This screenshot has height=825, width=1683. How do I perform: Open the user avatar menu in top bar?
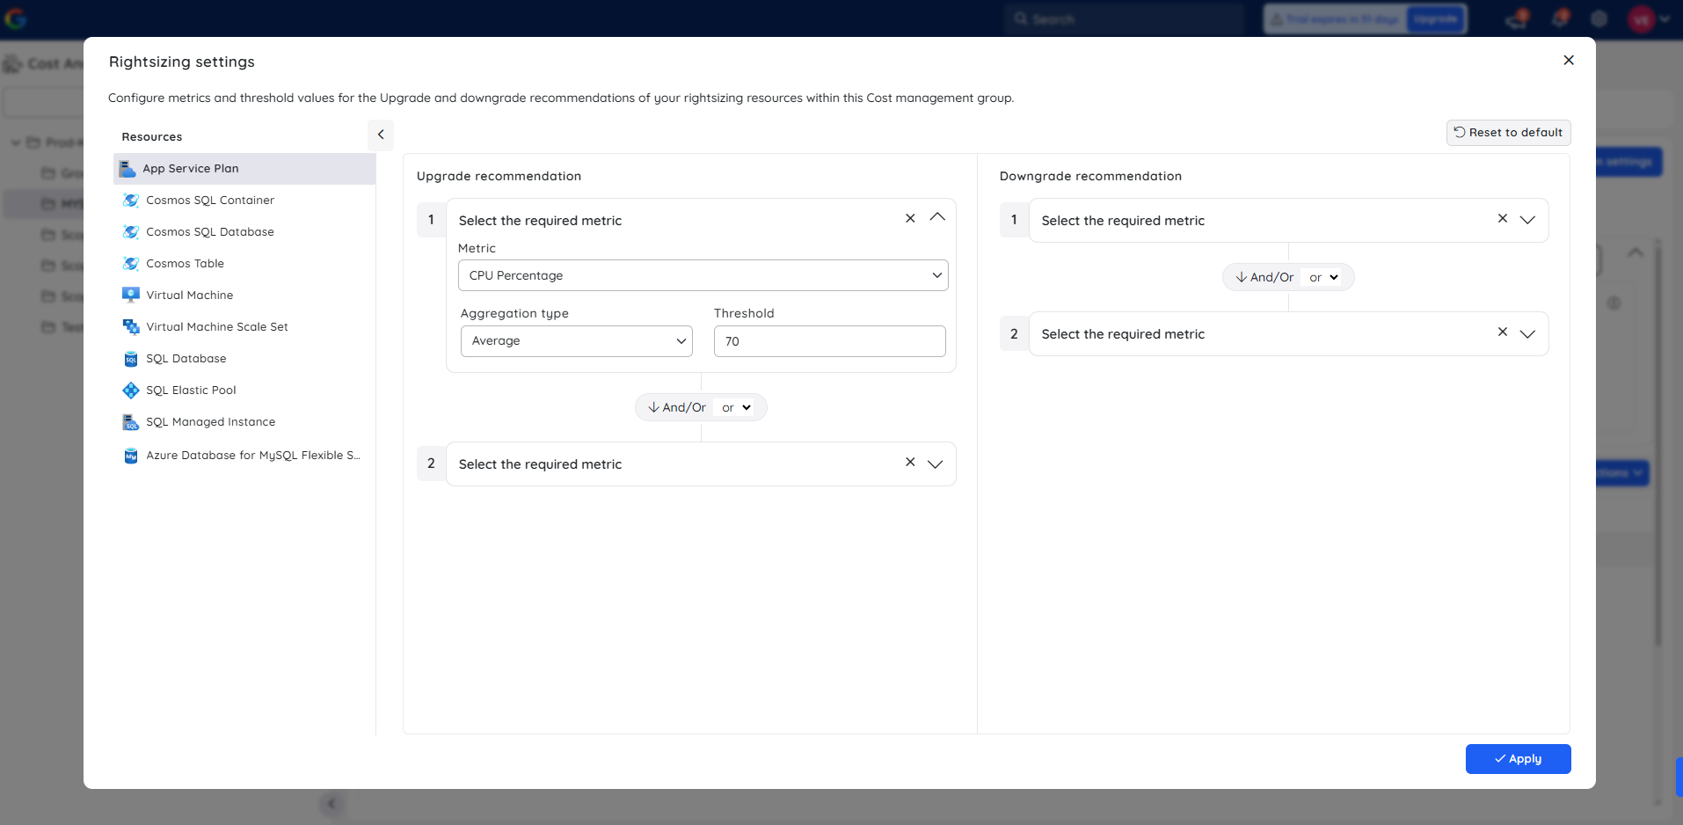pyautogui.click(x=1649, y=18)
